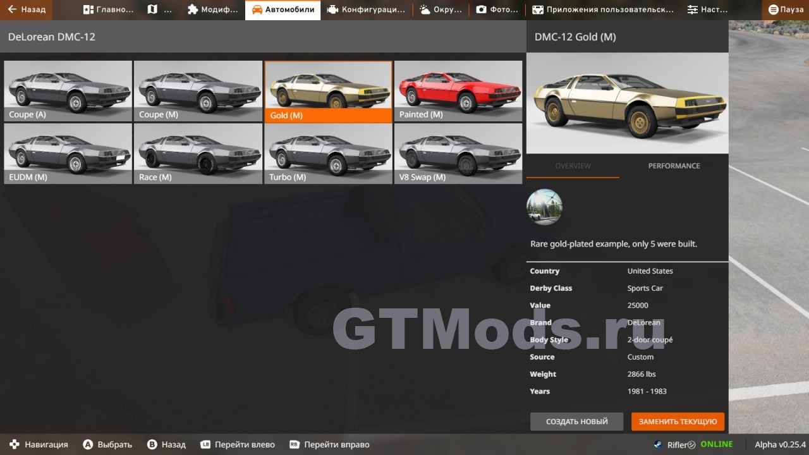Viewport: 809px width, 455px height.
Task: Open the Окружение weather tab
Action: (441, 9)
